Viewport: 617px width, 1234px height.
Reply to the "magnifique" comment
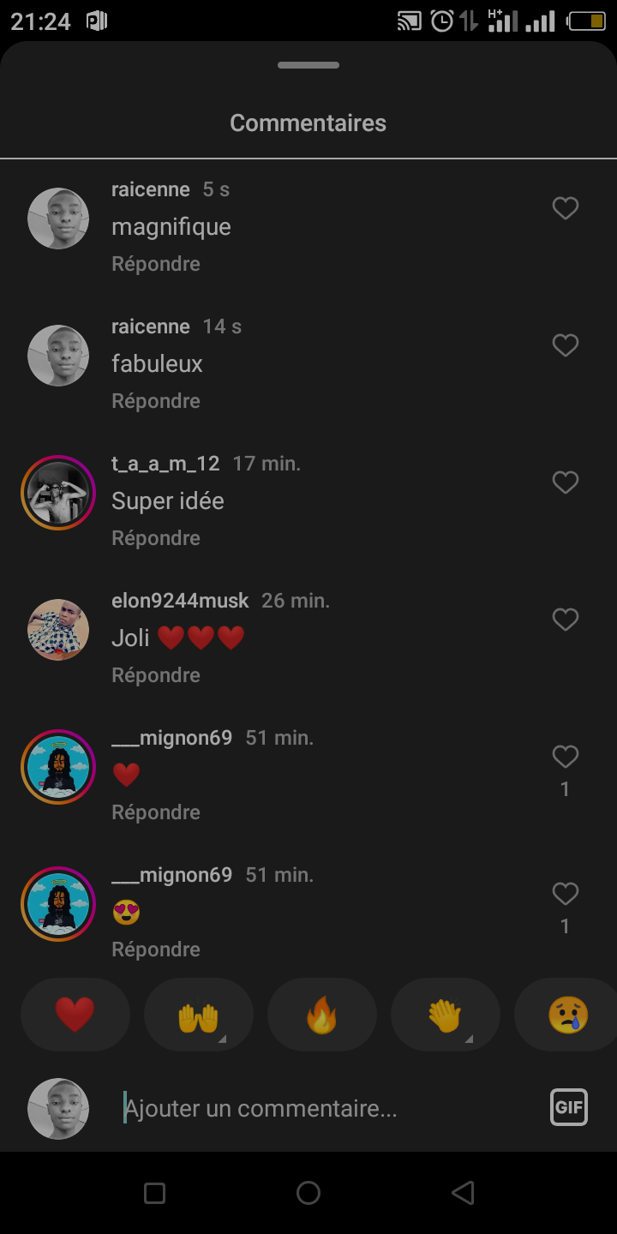(156, 264)
